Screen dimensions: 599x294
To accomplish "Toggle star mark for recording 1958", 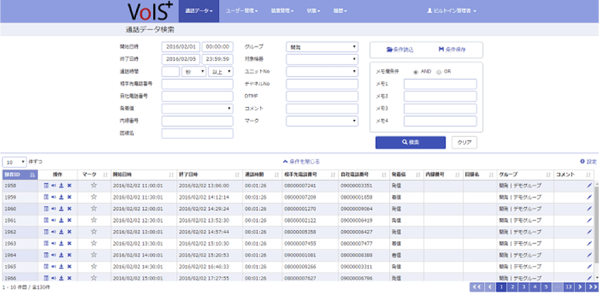I will pos(94,185).
